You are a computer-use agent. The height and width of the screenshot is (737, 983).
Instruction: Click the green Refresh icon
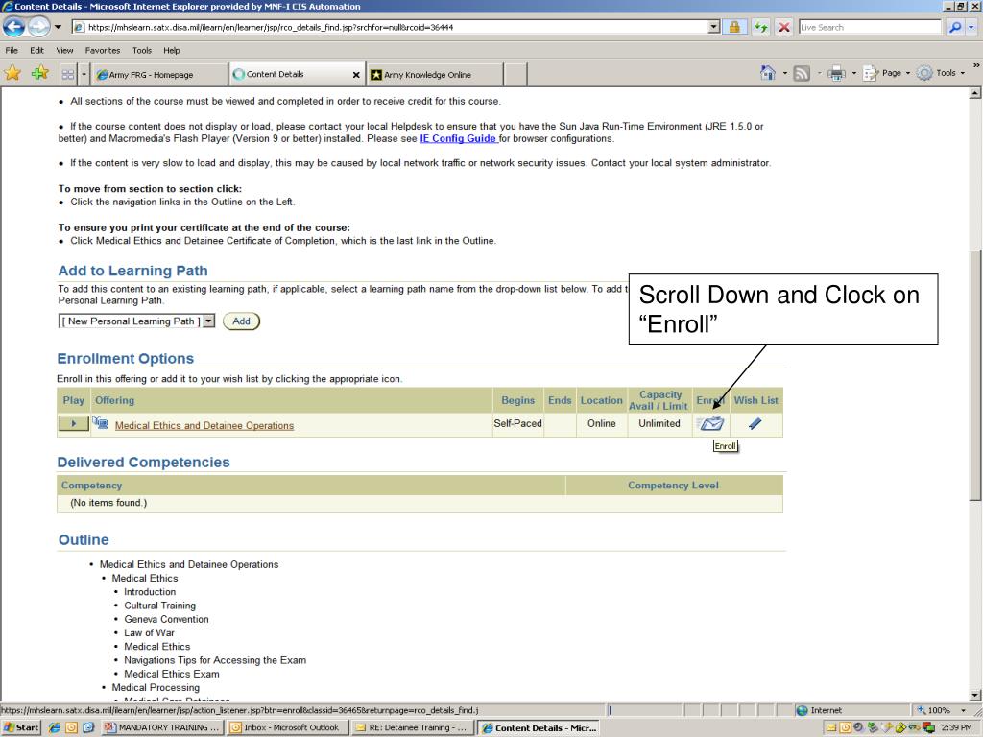click(x=760, y=27)
